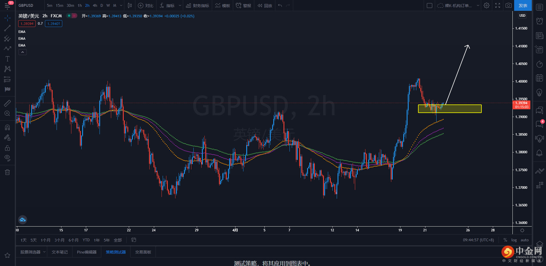The height and width of the screenshot is (266, 546).
Task: Toggle auto scale on price axis
Action: [x=525, y=240]
